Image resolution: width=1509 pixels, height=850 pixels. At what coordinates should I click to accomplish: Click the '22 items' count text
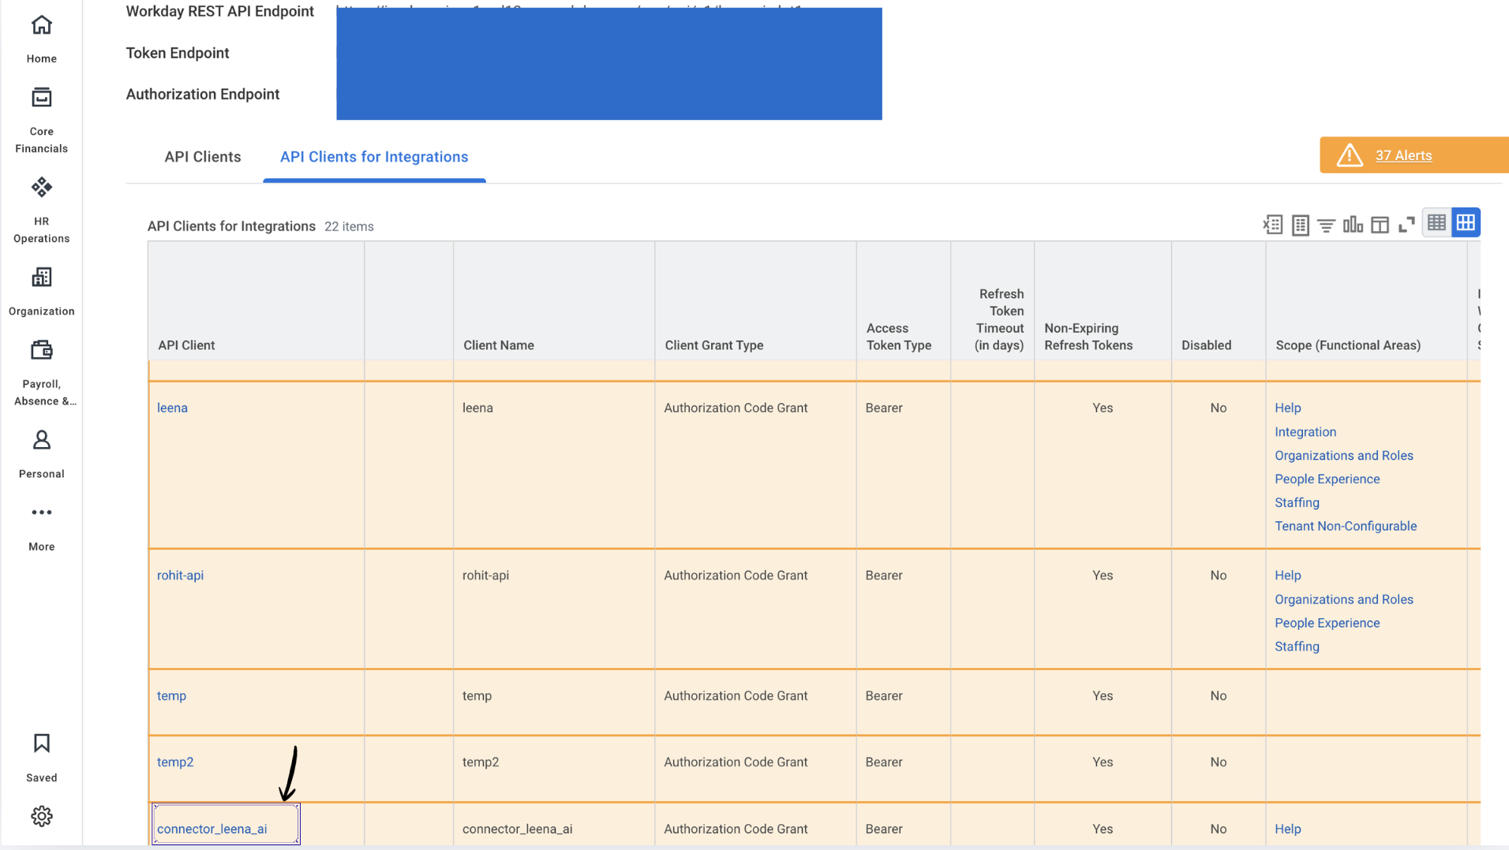point(349,226)
